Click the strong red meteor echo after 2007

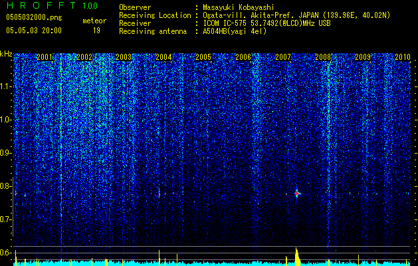coord(297,193)
